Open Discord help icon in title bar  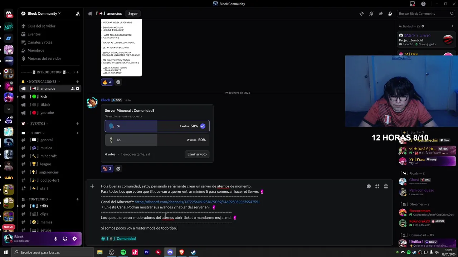423,4
